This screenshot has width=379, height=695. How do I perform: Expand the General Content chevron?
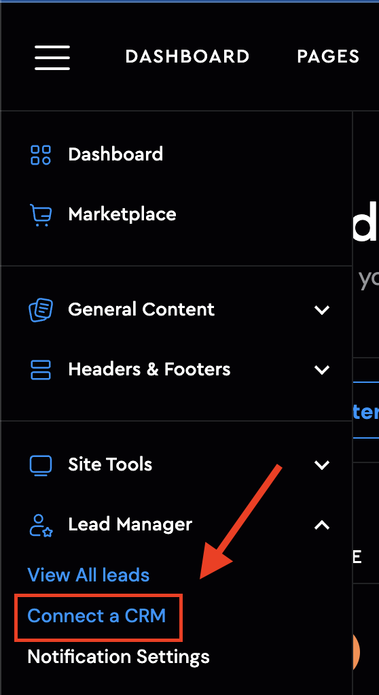pos(322,310)
